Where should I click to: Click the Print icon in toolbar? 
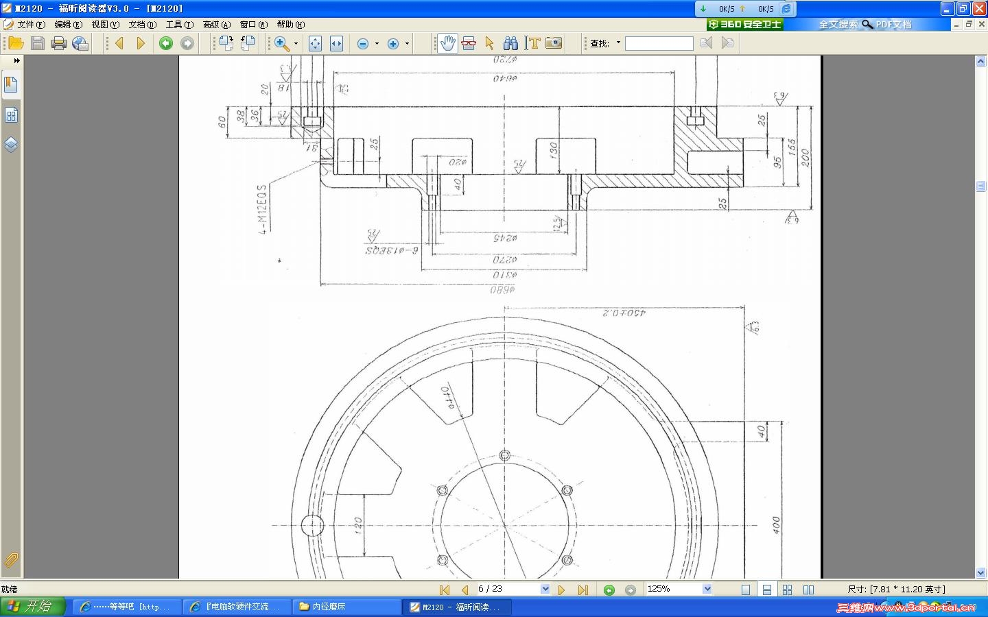point(59,43)
